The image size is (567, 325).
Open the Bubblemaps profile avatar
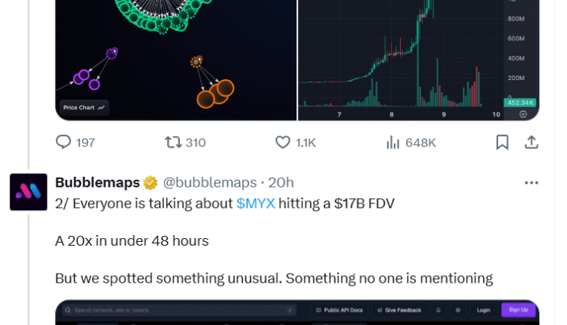tap(29, 192)
